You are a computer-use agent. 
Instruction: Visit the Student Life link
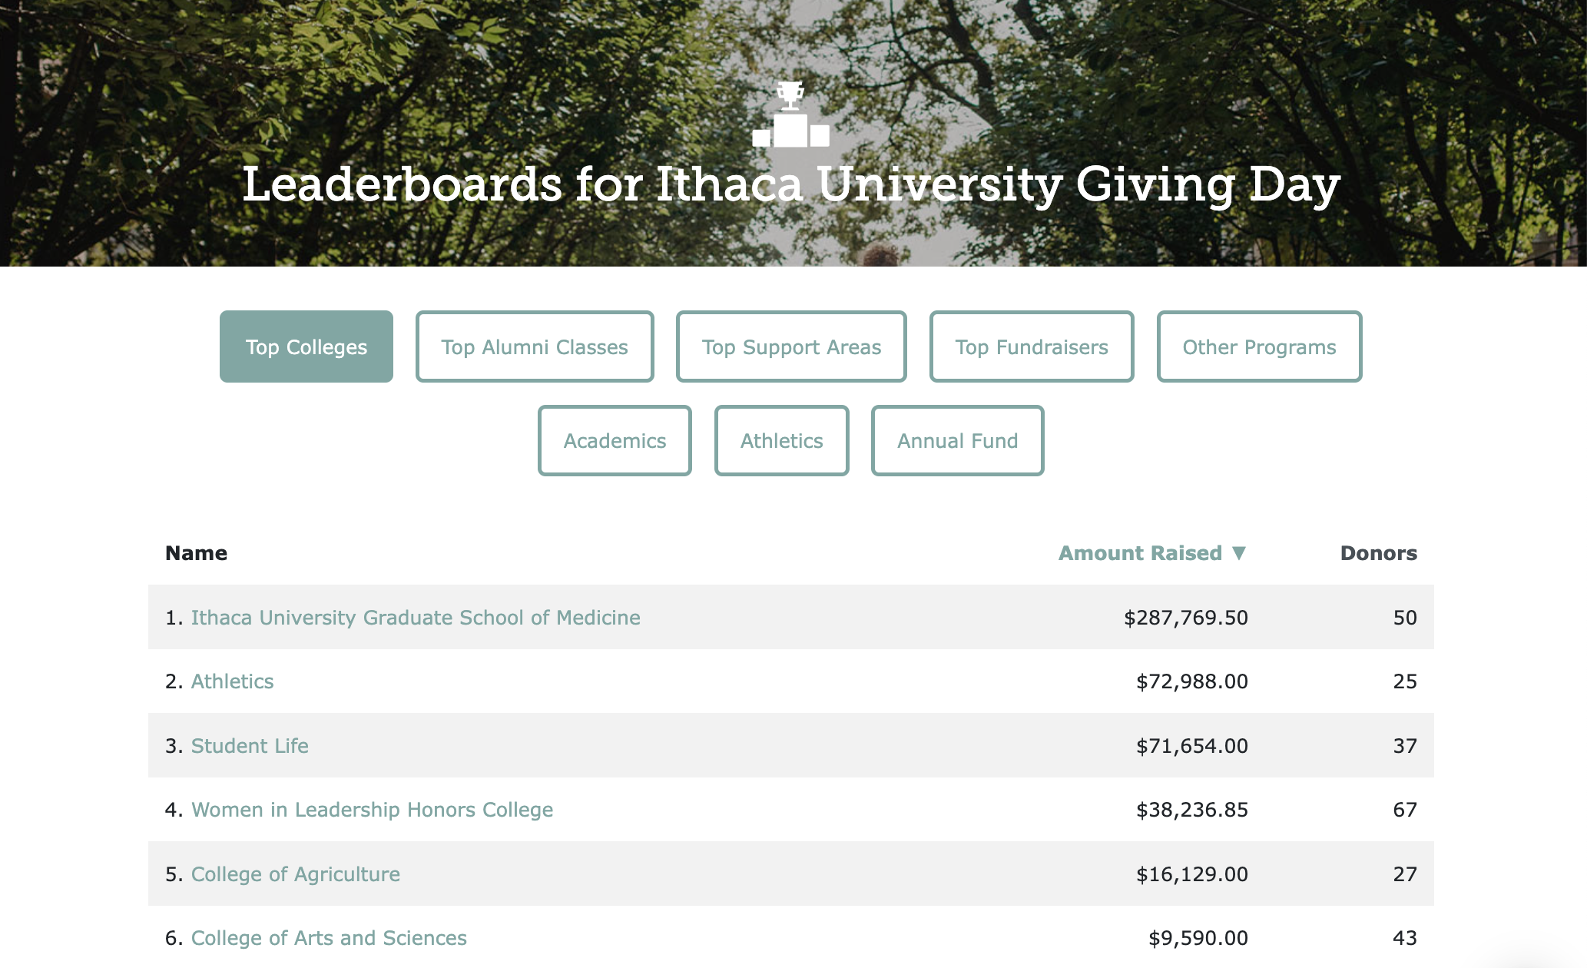point(250,746)
